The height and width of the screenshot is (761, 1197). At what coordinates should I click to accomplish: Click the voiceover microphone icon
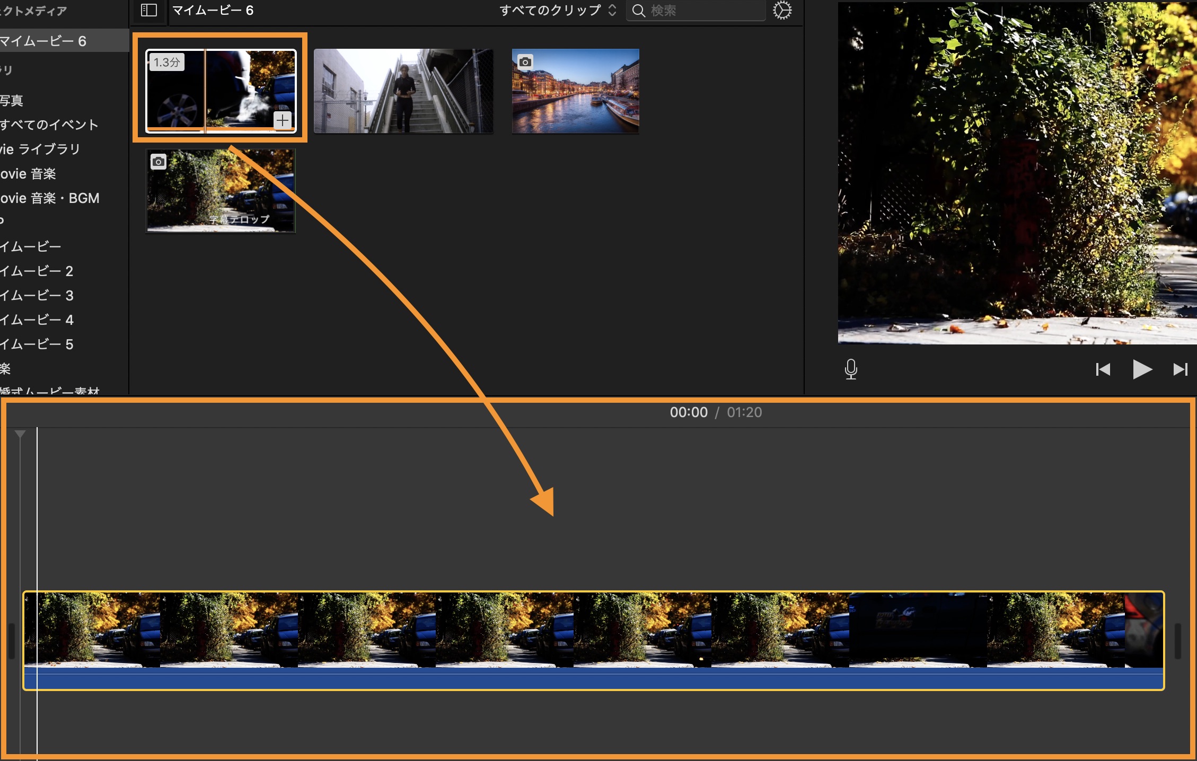click(851, 369)
